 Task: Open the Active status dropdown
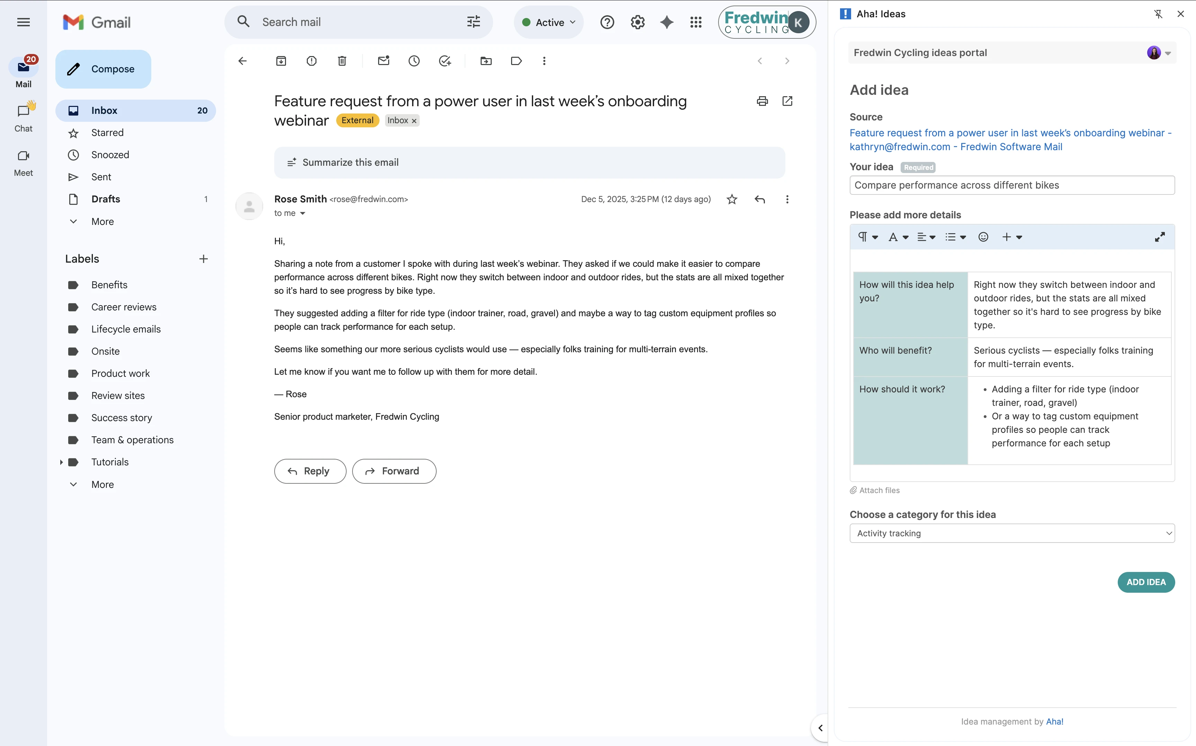549,22
